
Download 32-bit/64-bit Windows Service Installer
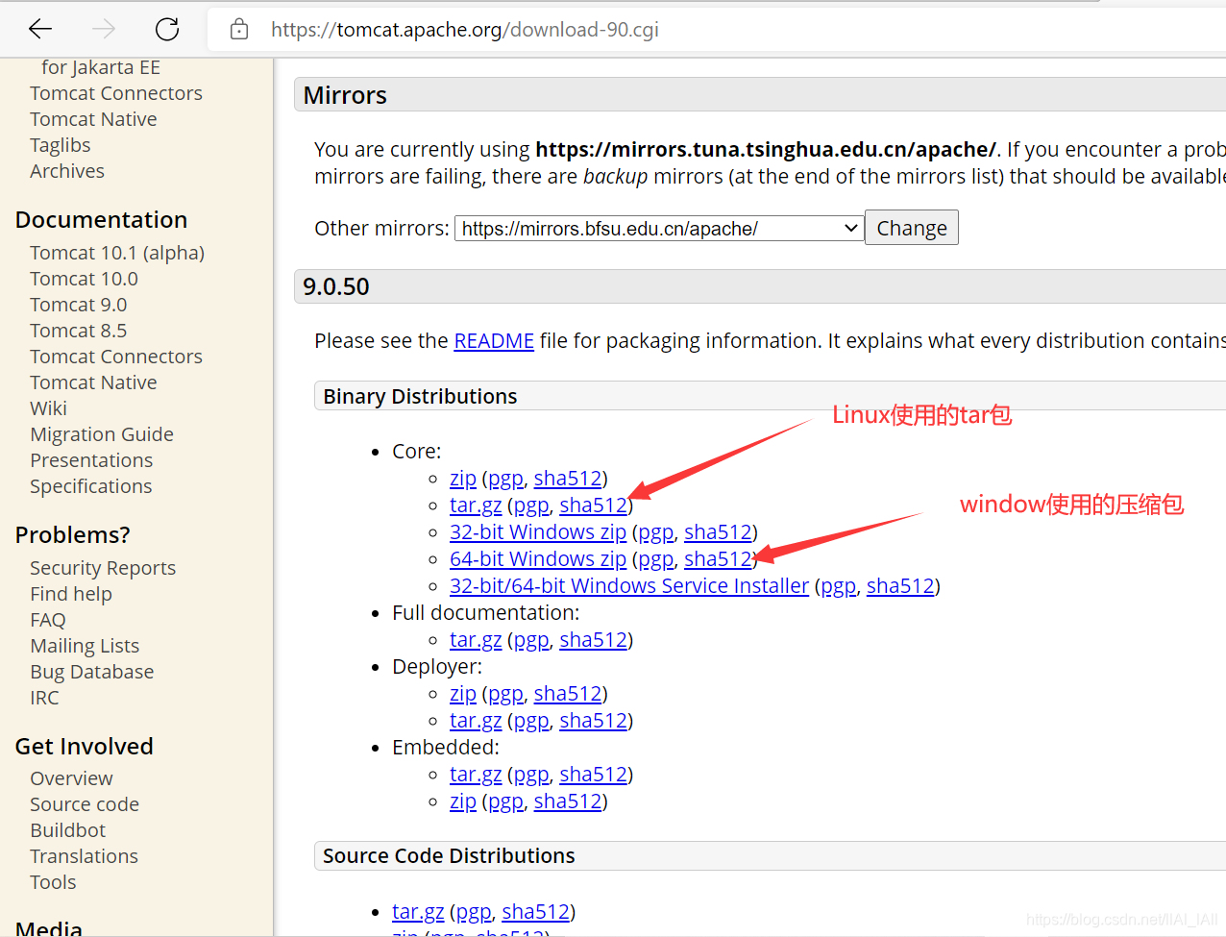[629, 585]
